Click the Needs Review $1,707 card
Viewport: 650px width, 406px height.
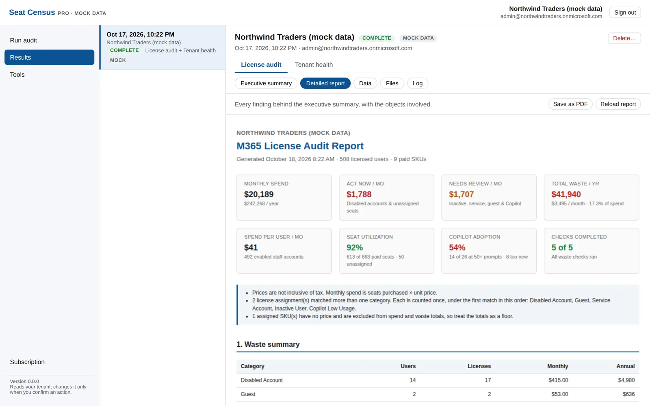(x=489, y=198)
